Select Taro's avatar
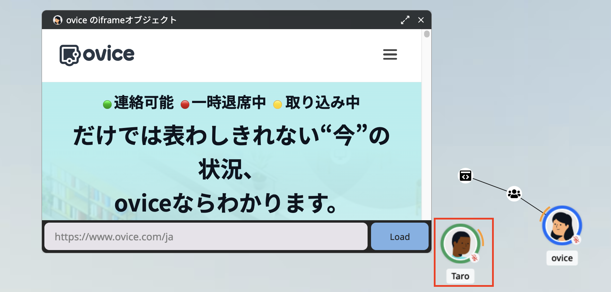 (461, 243)
